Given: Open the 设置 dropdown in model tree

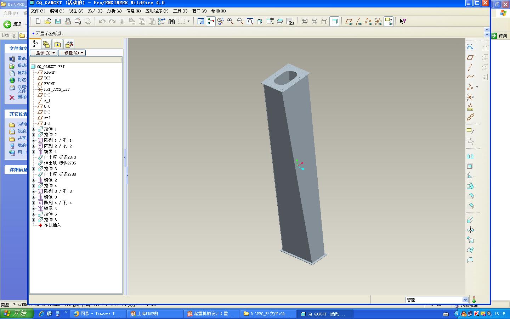Looking at the screenshot, I should (72, 53).
